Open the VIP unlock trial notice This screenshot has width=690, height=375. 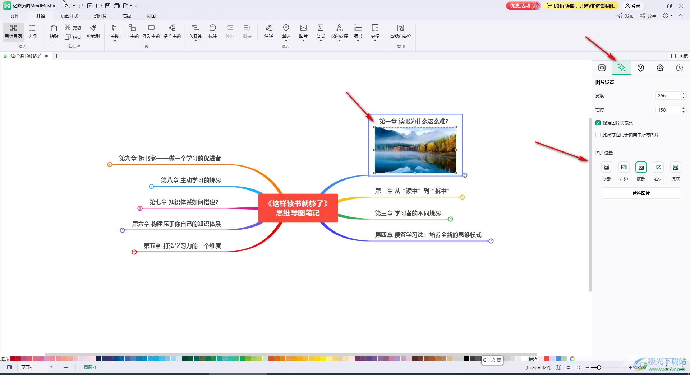581,6
